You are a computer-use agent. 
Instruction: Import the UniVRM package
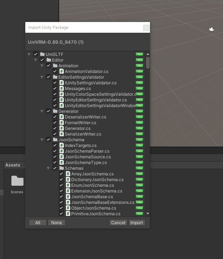(x=137, y=222)
